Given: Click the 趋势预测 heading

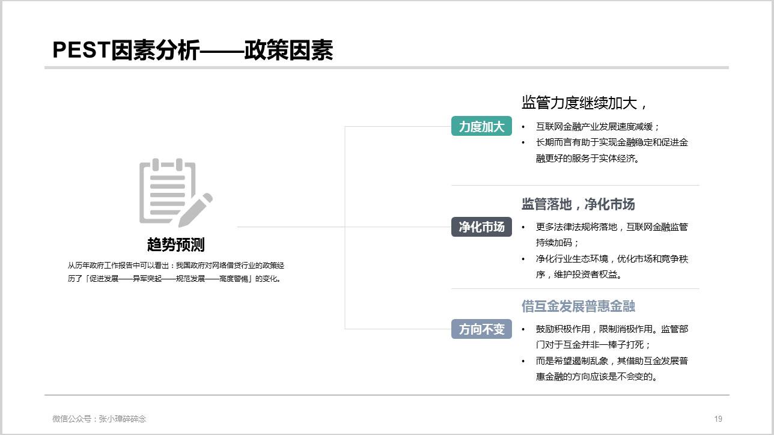Looking at the screenshot, I should tap(175, 245).
